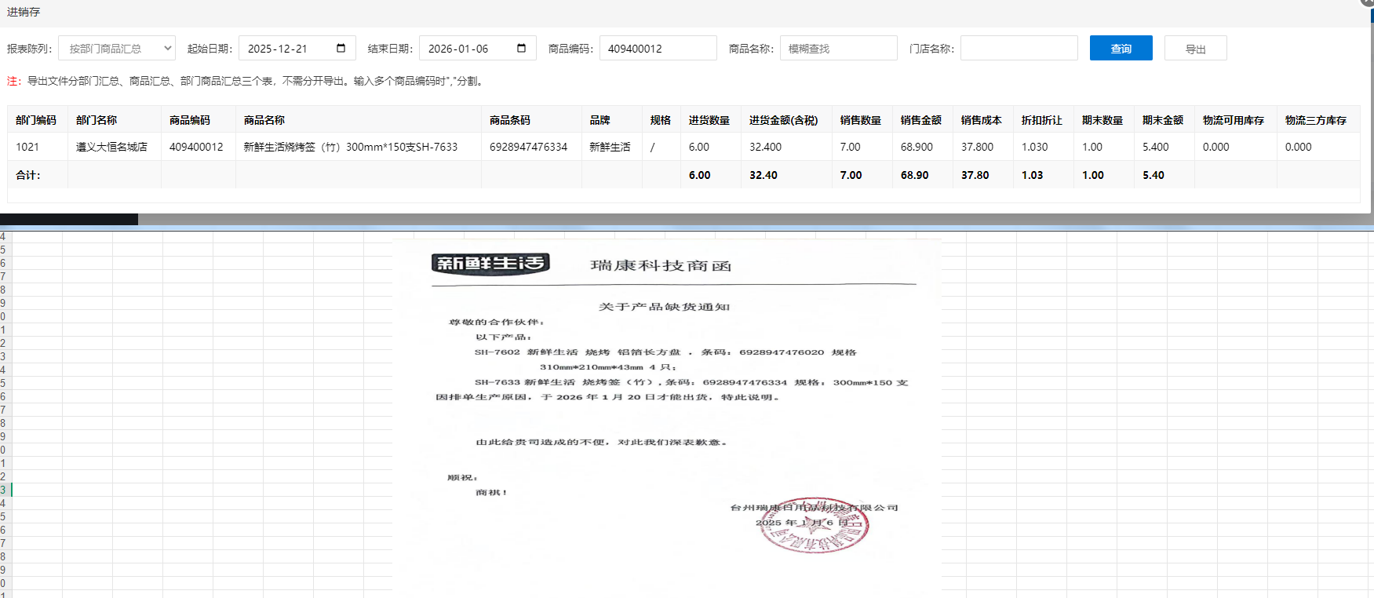Open the 起始日期 calendar picker icon

pos(341,49)
